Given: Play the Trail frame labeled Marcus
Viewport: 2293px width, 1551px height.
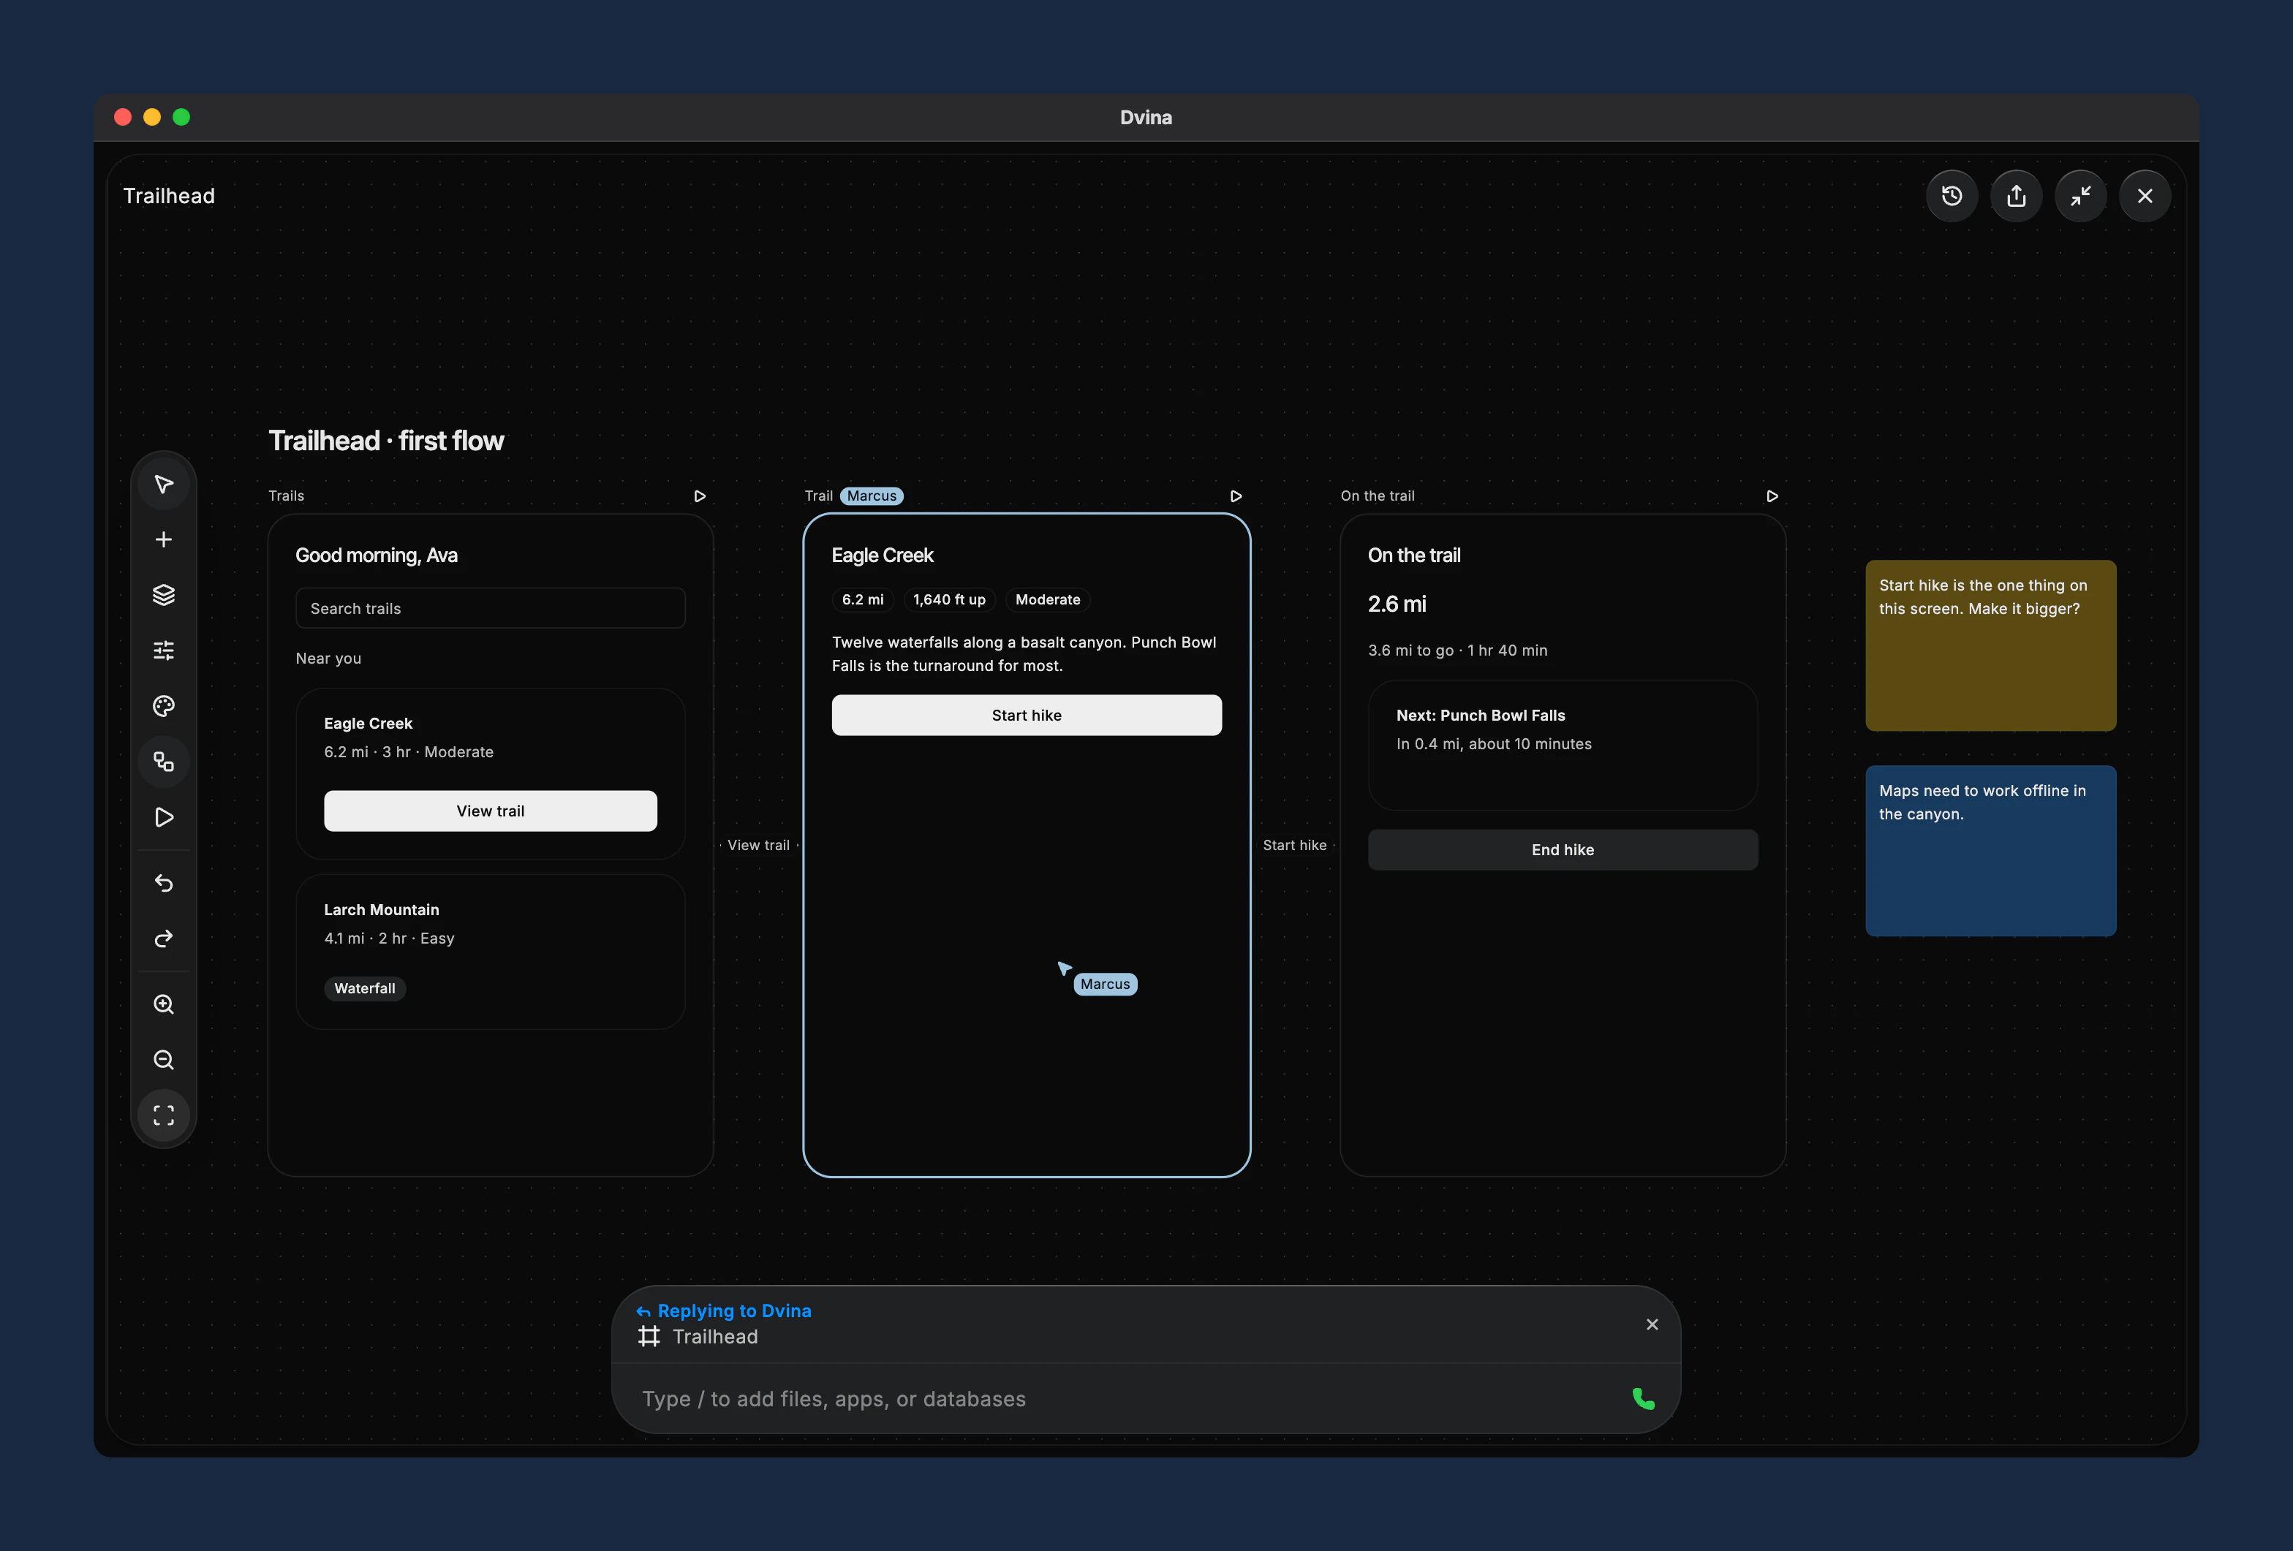Looking at the screenshot, I should click(1235, 496).
